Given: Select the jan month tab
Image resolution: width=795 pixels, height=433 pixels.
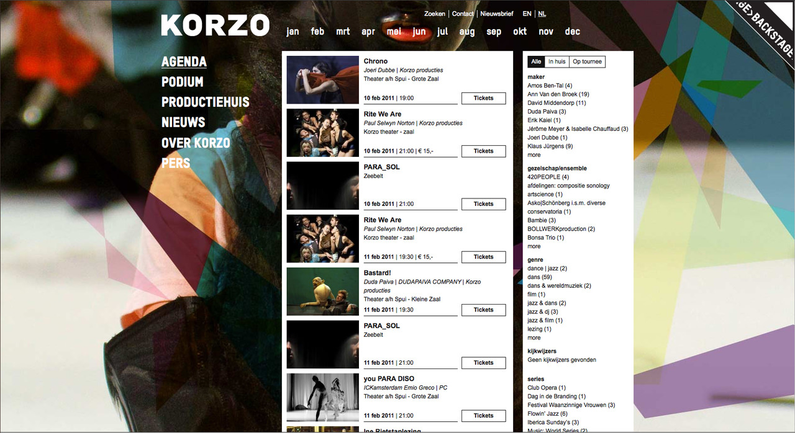Looking at the screenshot, I should pos(293,32).
